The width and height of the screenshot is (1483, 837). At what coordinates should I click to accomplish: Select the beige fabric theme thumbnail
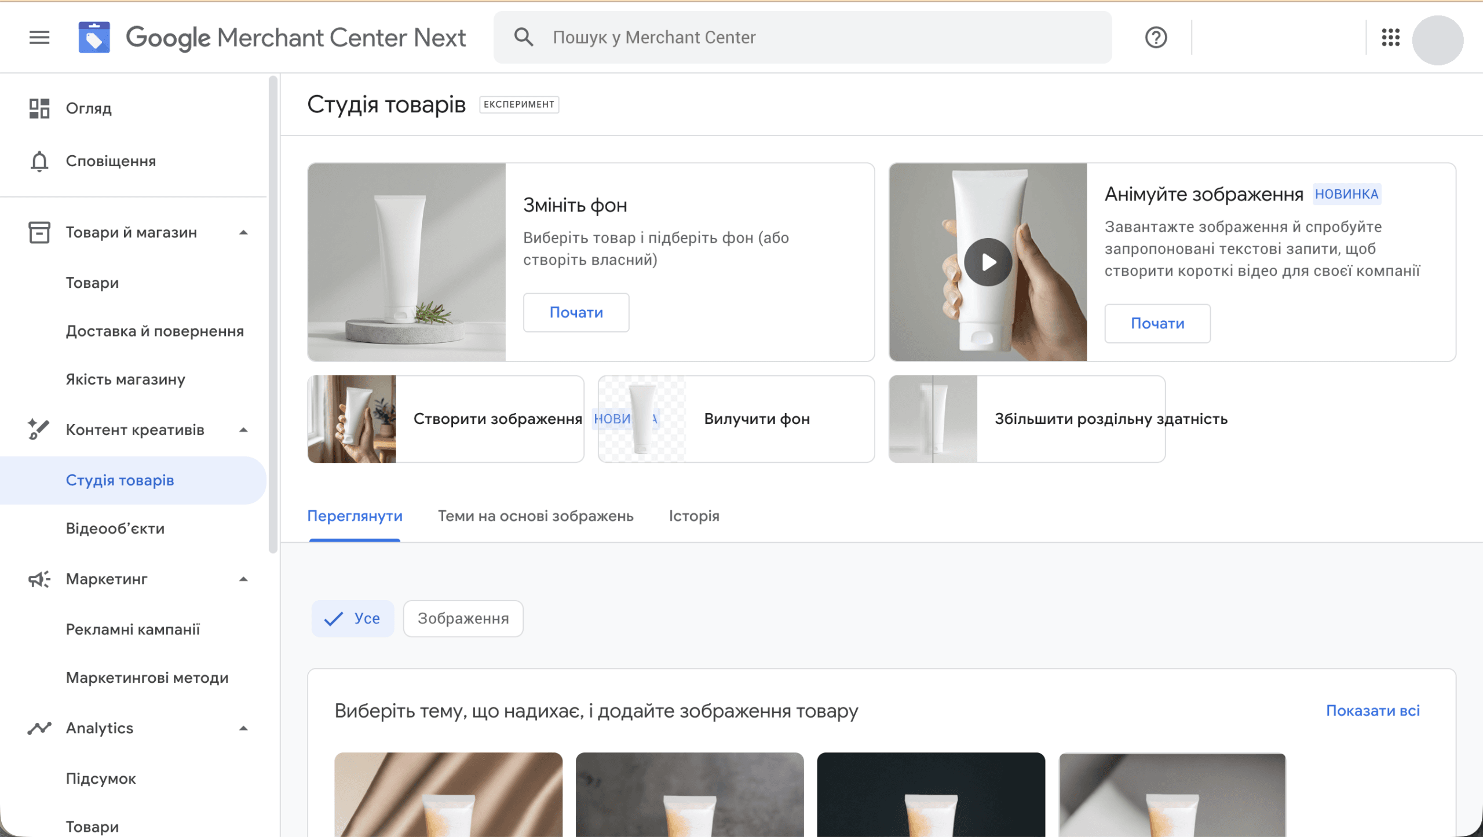tap(448, 795)
